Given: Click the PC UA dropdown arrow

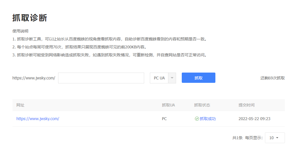Looking at the screenshot, I should point(172,78).
